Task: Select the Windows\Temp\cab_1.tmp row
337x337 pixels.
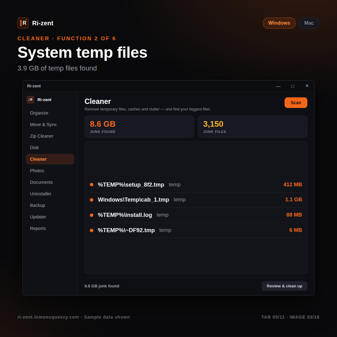Action: [x=196, y=200]
